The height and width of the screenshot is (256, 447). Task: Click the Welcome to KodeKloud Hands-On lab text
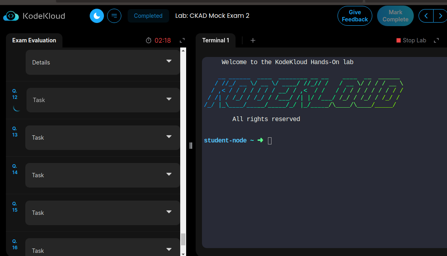(287, 62)
